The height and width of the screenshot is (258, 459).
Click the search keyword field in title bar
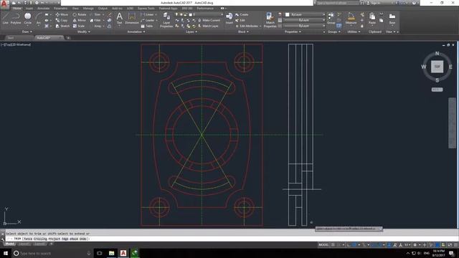pos(337,3)
